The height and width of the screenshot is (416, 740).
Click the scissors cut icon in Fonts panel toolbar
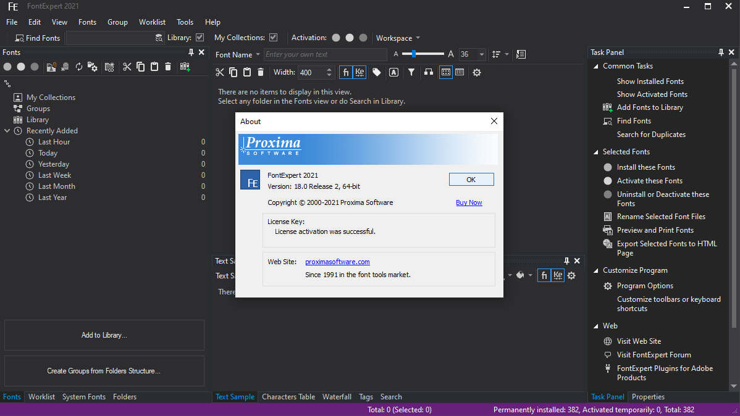click(x=127, y=67)
